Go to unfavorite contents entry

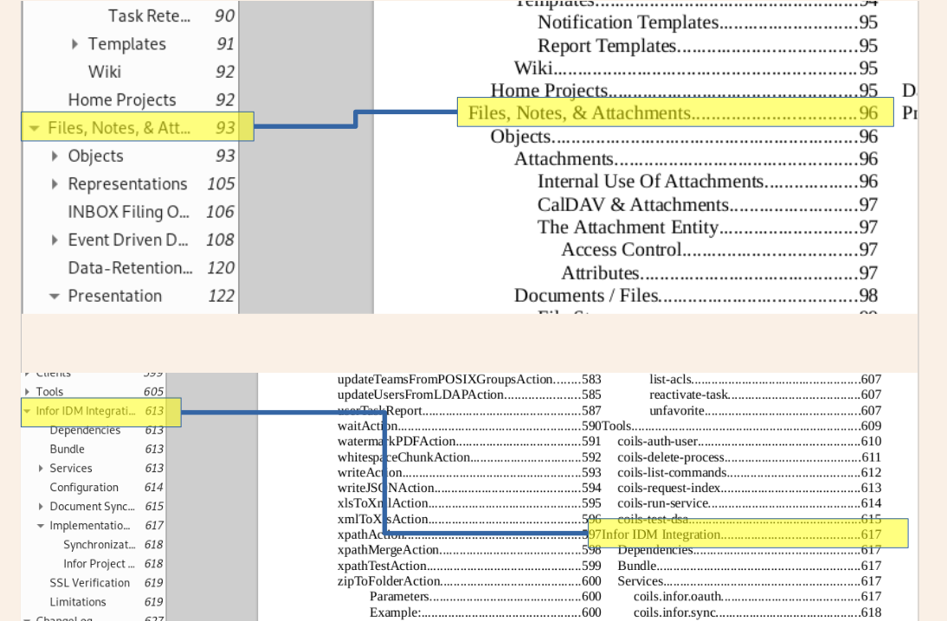click(x=765, y=411)
